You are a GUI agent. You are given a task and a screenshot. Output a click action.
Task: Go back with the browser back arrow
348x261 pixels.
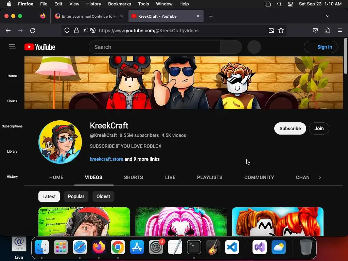click(x=8, y=31)
